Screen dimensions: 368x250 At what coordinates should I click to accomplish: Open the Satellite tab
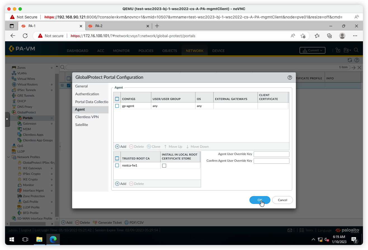pos(82,125)
